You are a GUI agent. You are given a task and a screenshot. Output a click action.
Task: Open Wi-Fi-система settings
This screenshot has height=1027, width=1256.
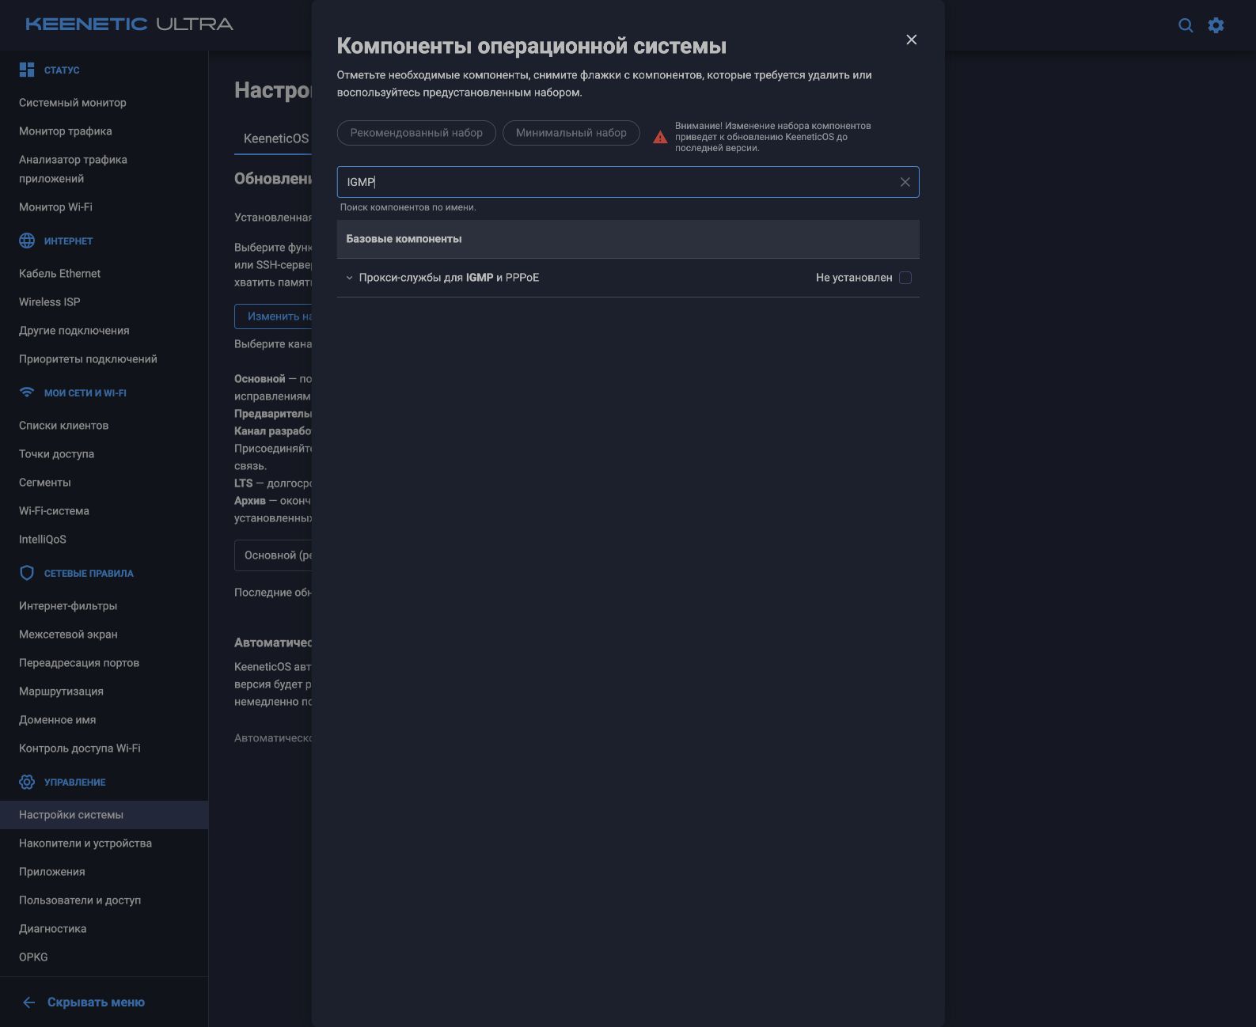(54, 511)
